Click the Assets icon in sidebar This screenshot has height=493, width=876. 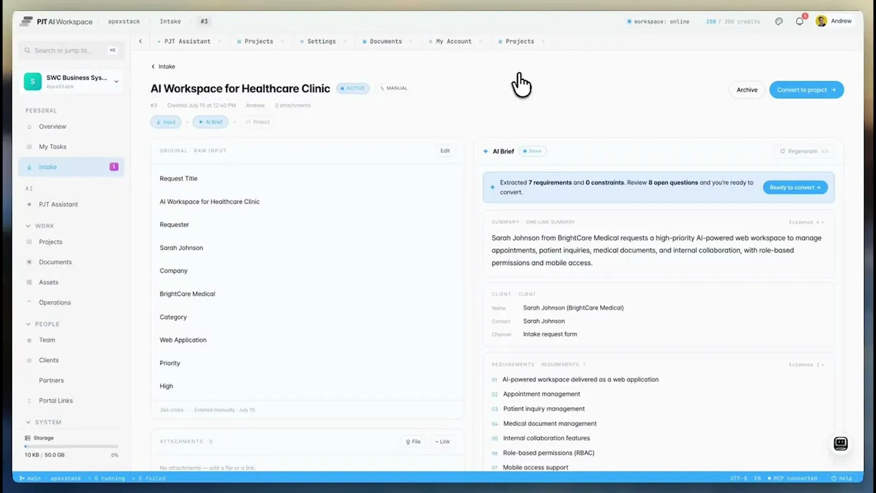pyautogui.click(x=29, y=283)
